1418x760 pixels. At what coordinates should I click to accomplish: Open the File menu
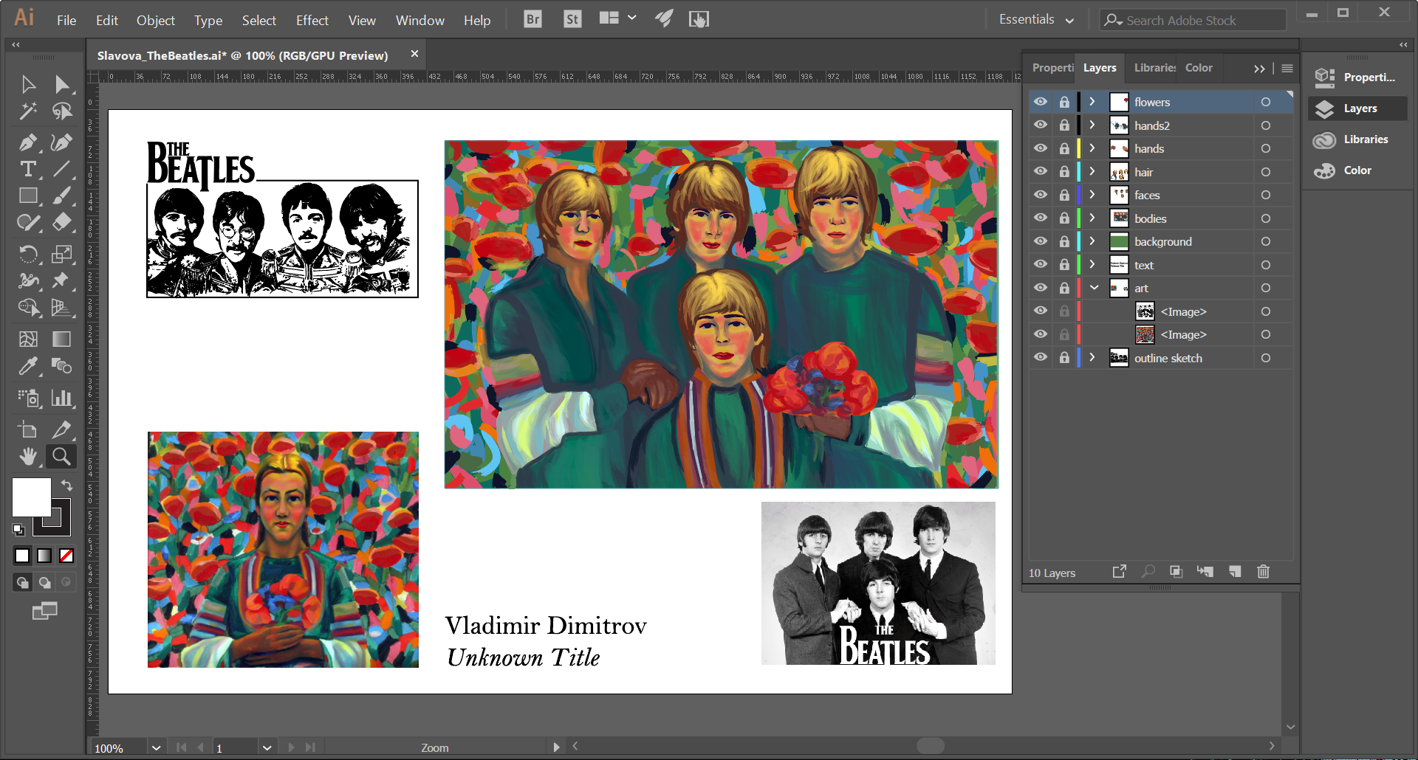pyautogui.click(x=66, y=21)
